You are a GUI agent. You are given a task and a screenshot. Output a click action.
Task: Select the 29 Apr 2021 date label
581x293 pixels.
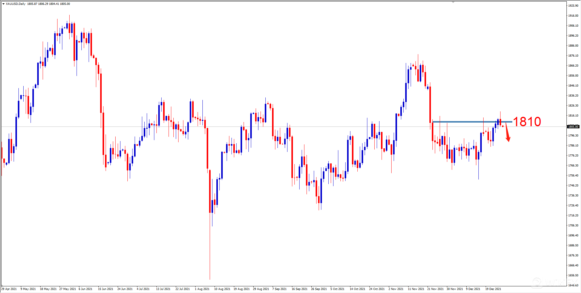pyautogui.click(x=9, y=289)
